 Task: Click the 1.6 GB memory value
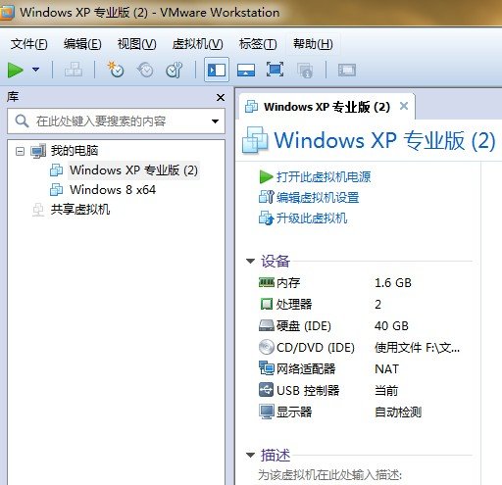pyautogui.click(x=393, y=283)
